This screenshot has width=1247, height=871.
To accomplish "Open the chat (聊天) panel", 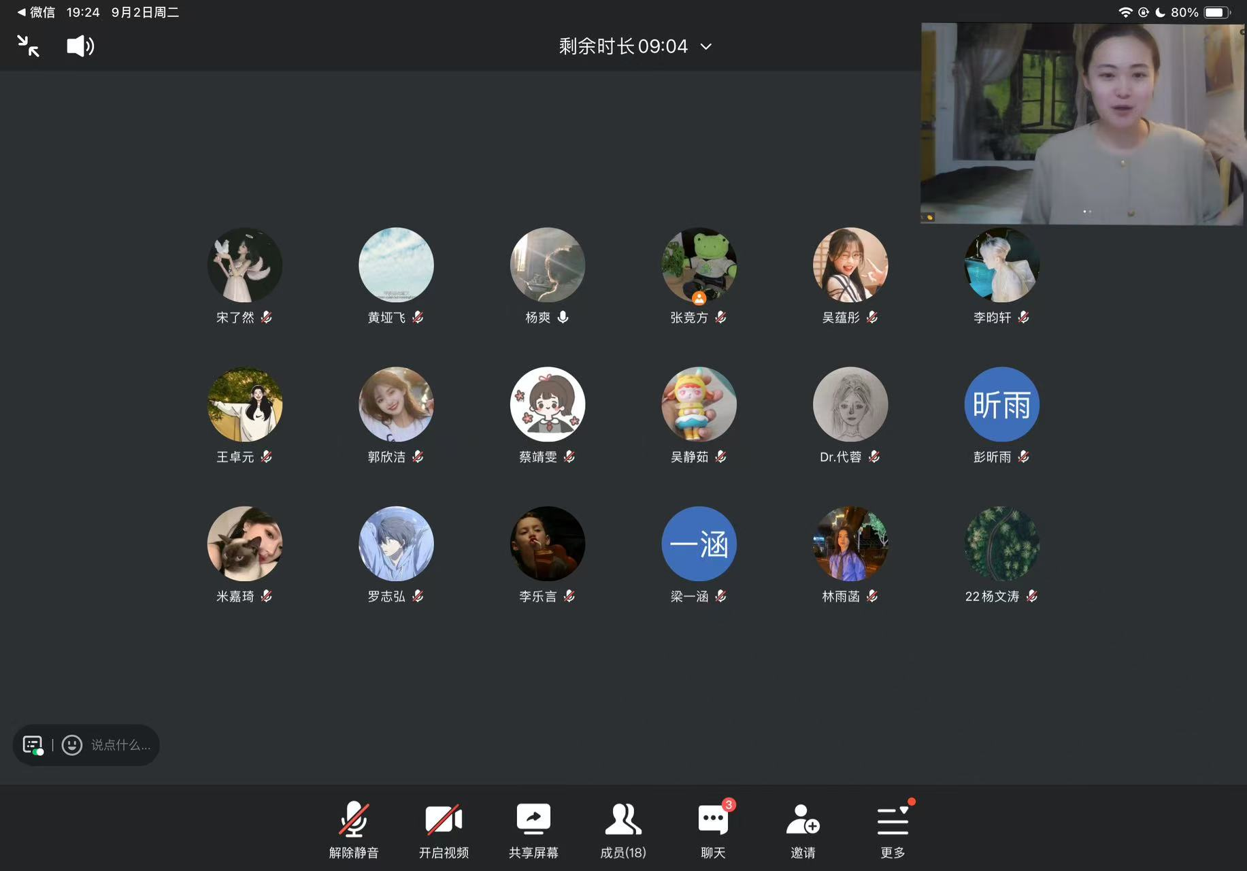I will tap(713, 830).
